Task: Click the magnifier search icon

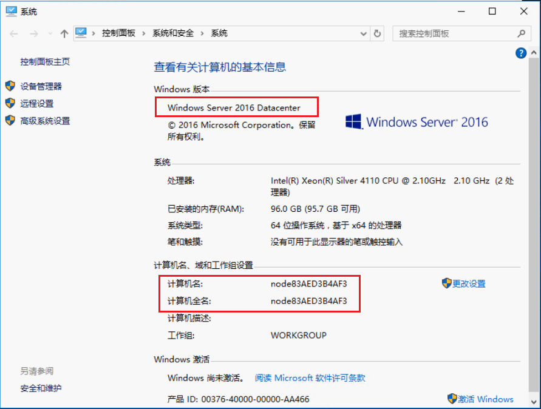Action: [522, 33]
